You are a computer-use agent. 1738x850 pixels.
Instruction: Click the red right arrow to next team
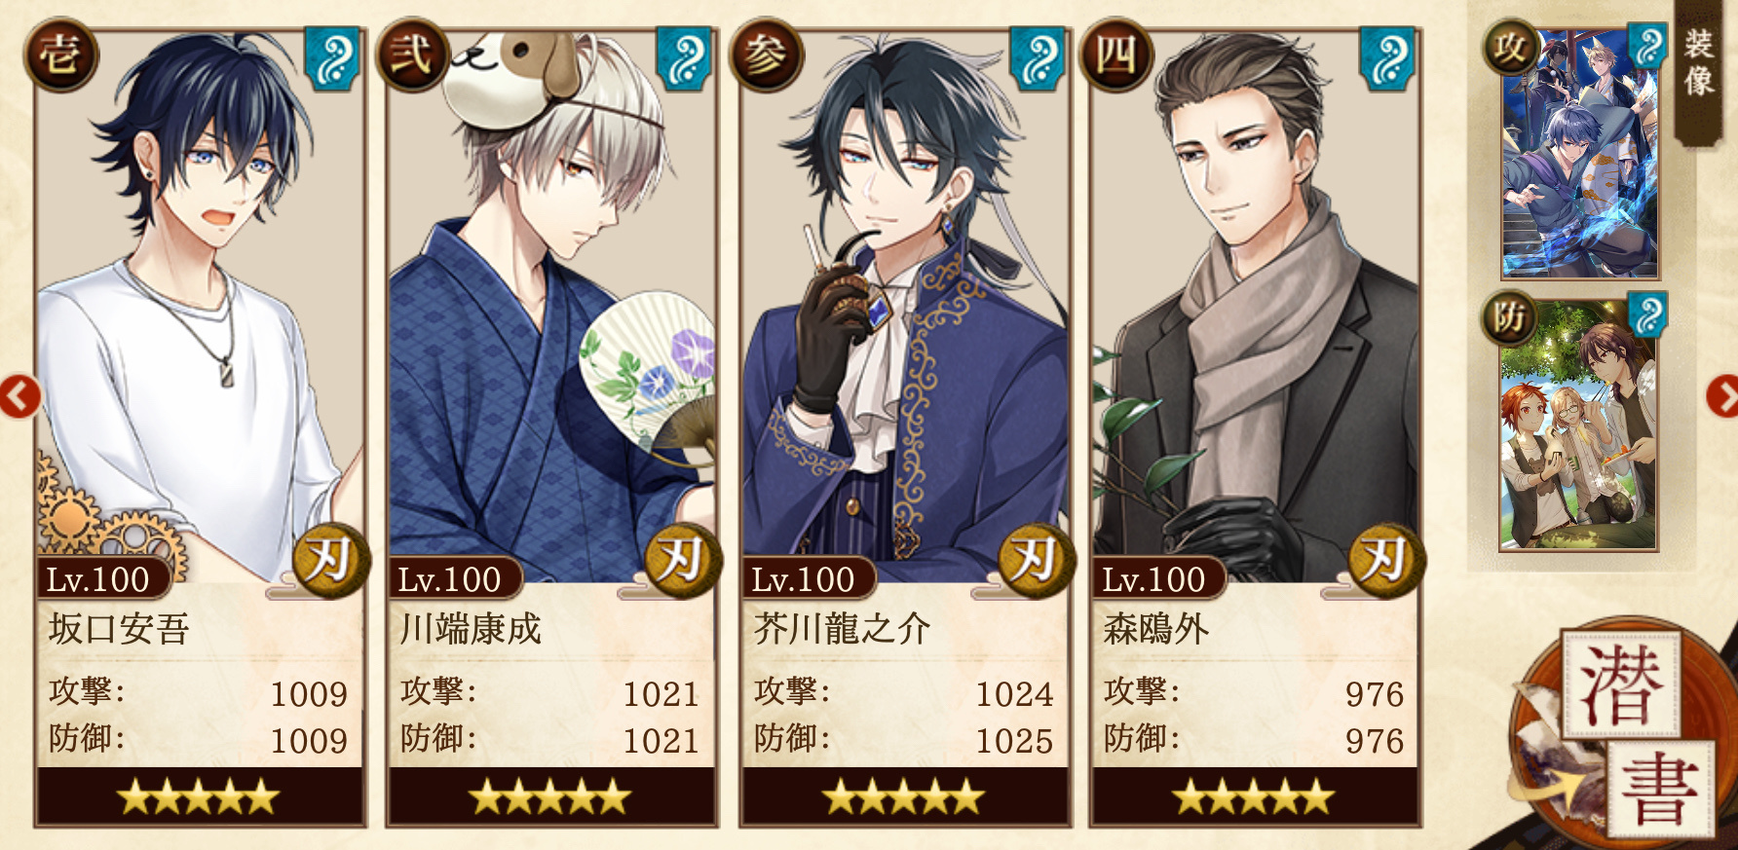pos(1722,396)
